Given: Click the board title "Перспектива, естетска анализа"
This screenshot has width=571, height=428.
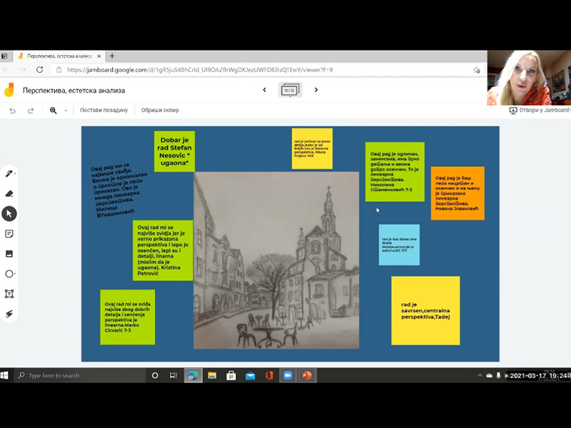Looking at the screenshot, I should tap(74, 91).
